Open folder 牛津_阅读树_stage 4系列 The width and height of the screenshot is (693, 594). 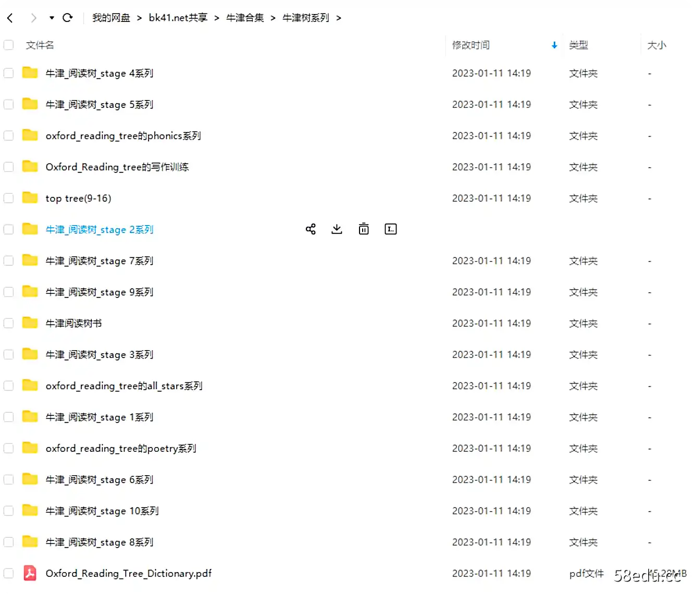100,73
